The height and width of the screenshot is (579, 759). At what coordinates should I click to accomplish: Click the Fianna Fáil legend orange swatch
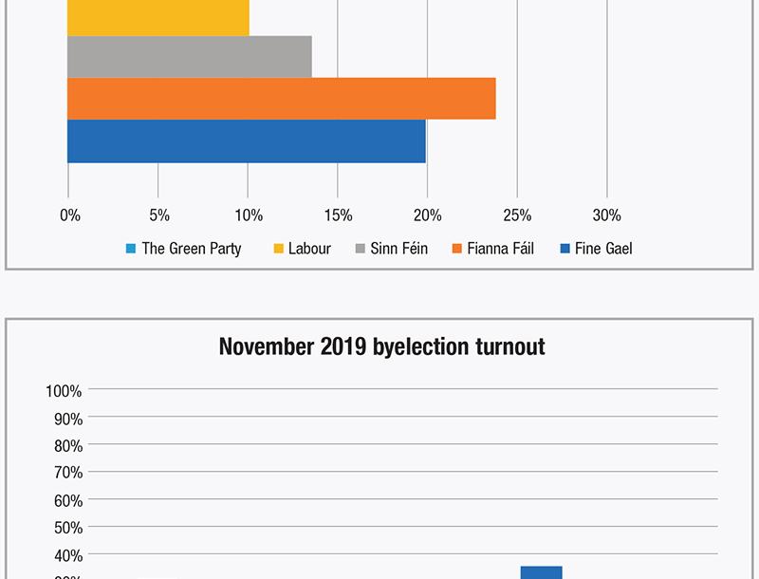pyautogui.click(x=456, y=249)
